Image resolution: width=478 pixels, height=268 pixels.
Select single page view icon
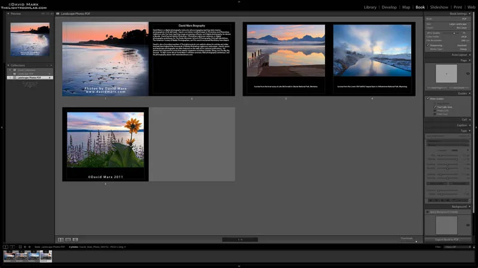coord(75,240)
